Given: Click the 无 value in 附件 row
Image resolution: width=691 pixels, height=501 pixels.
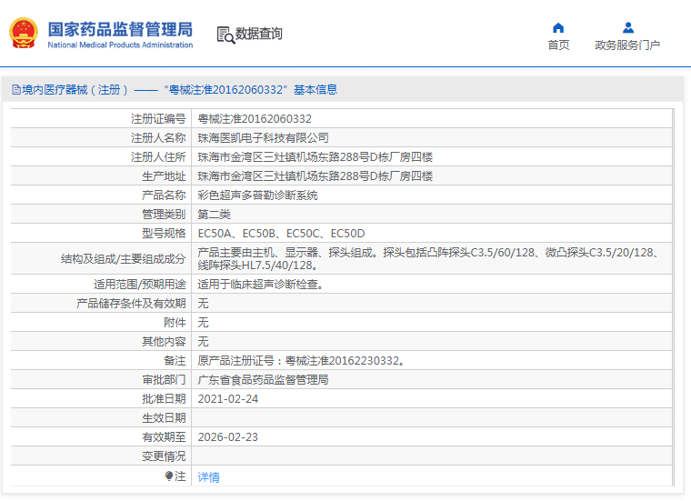Looking at the screenshot, I should point(203,323).
